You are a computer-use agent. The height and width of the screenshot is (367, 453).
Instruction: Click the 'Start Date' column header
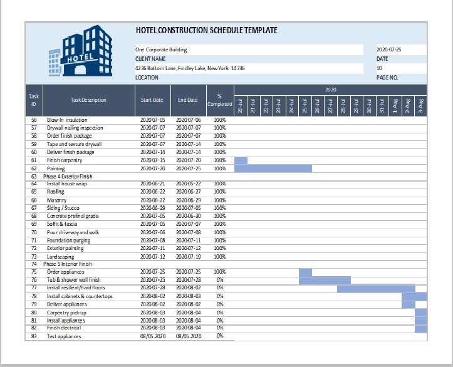(x=152, y=100)
